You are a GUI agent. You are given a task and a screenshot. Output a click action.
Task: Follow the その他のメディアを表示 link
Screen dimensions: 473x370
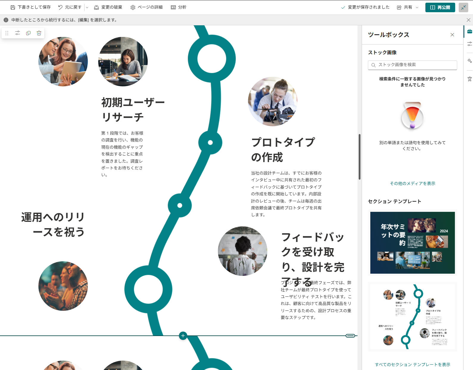[413, 184]
